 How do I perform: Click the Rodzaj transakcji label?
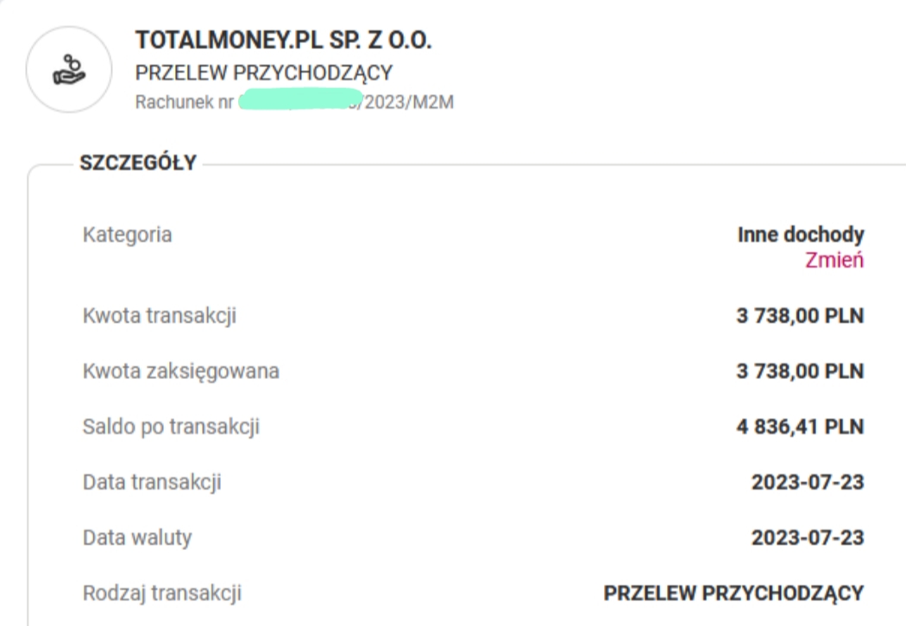pos(162,593)
